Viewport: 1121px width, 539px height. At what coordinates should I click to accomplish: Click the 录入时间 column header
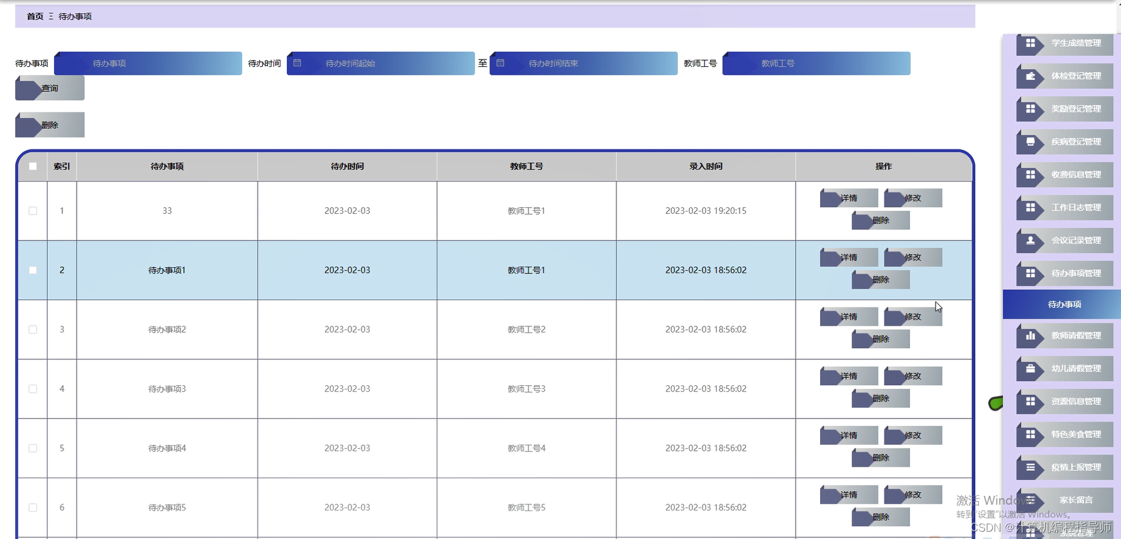pyautogui.click(x=706, y=166)
